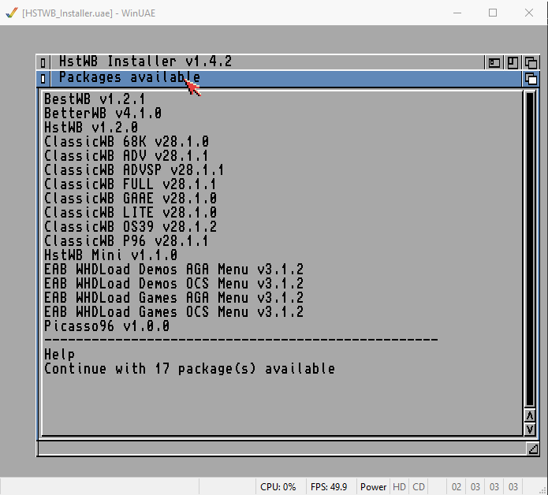Select ClassicWB ADV v28.1.1 package
Viewport: 548px width, 495px height.
click(126, 156)
